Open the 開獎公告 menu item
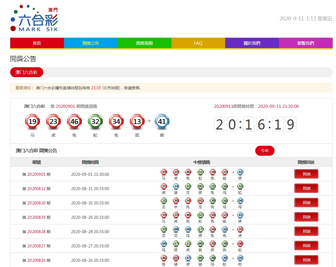The image size is (336, 267). coord(91,43)
